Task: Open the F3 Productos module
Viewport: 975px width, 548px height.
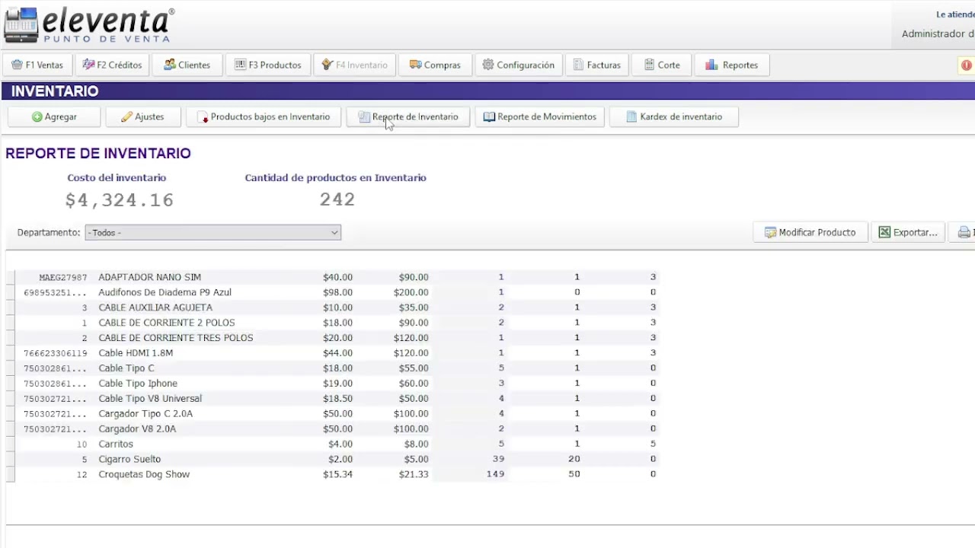Action: click(x=268, y=65)
